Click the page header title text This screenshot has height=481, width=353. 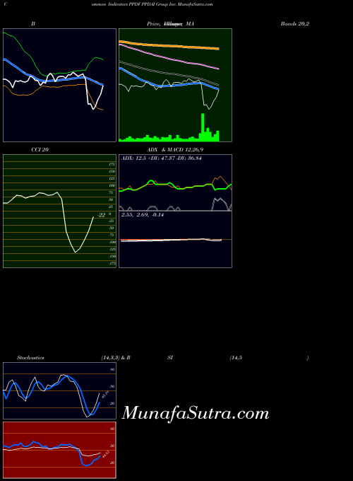(109, 4)
